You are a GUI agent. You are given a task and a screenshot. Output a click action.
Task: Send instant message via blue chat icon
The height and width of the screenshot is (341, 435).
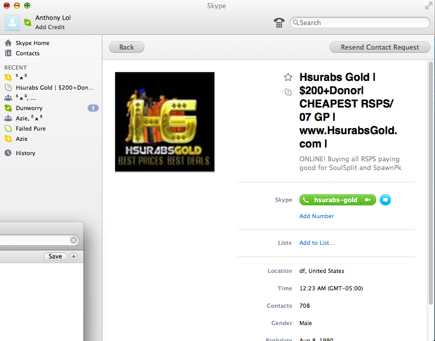[x=385, y=200]
